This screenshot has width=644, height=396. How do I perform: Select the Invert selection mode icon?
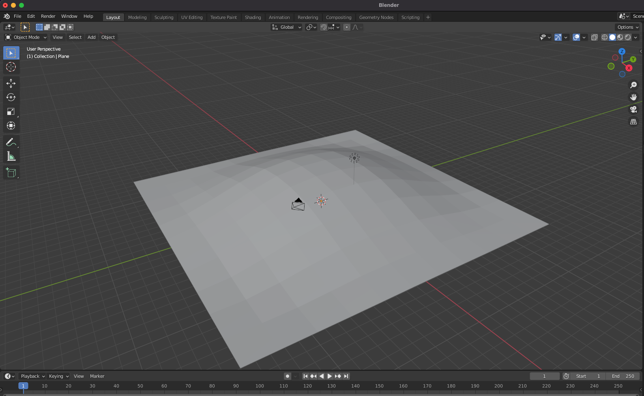pyautogui.click(x=62, y=27)
